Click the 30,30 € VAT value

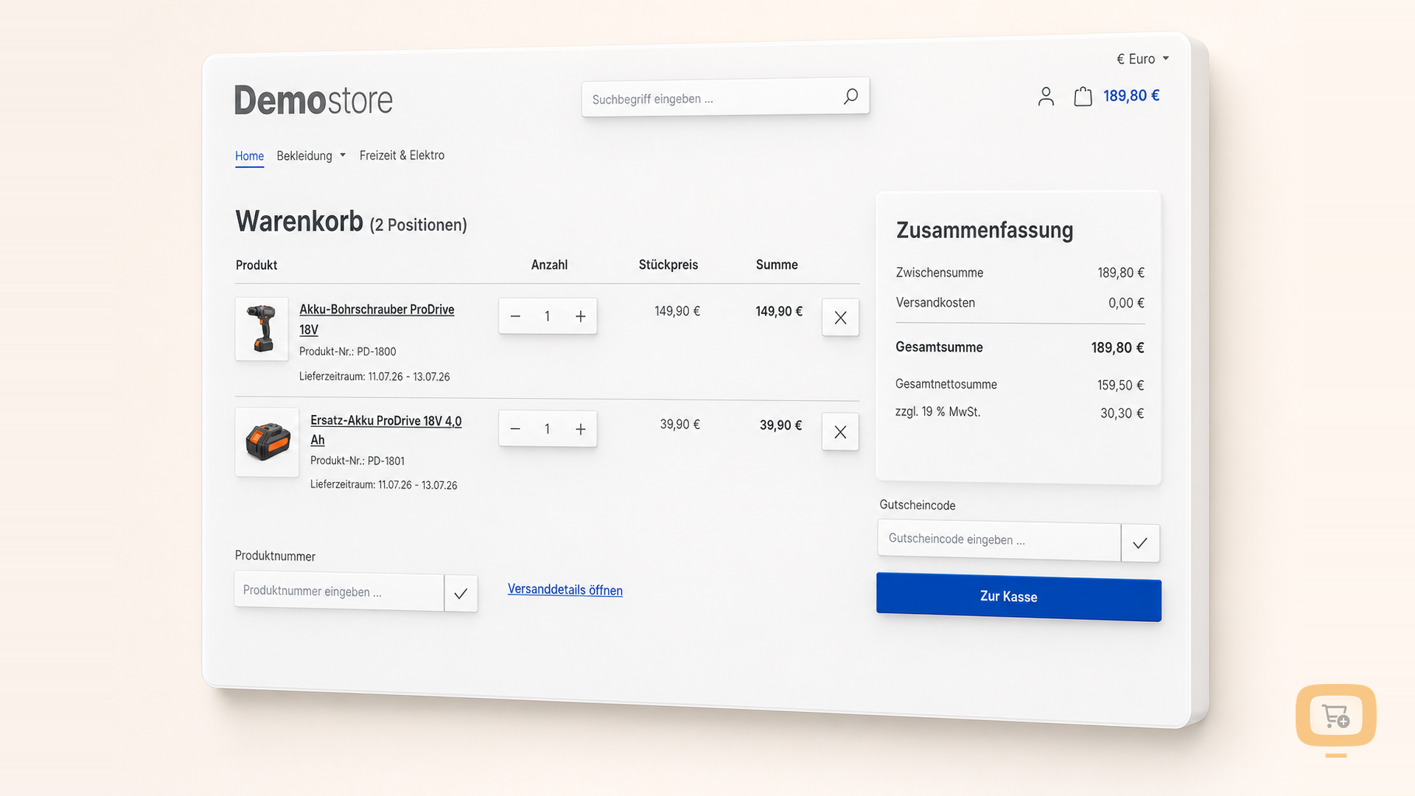[1122, 413]
